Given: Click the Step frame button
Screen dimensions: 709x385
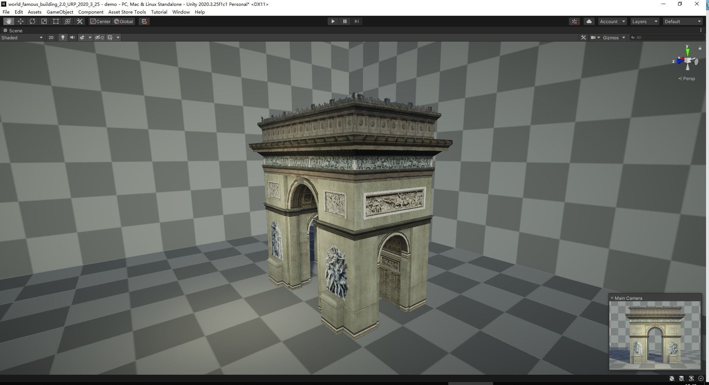Looking at the screenshot, I should [356, 21].
